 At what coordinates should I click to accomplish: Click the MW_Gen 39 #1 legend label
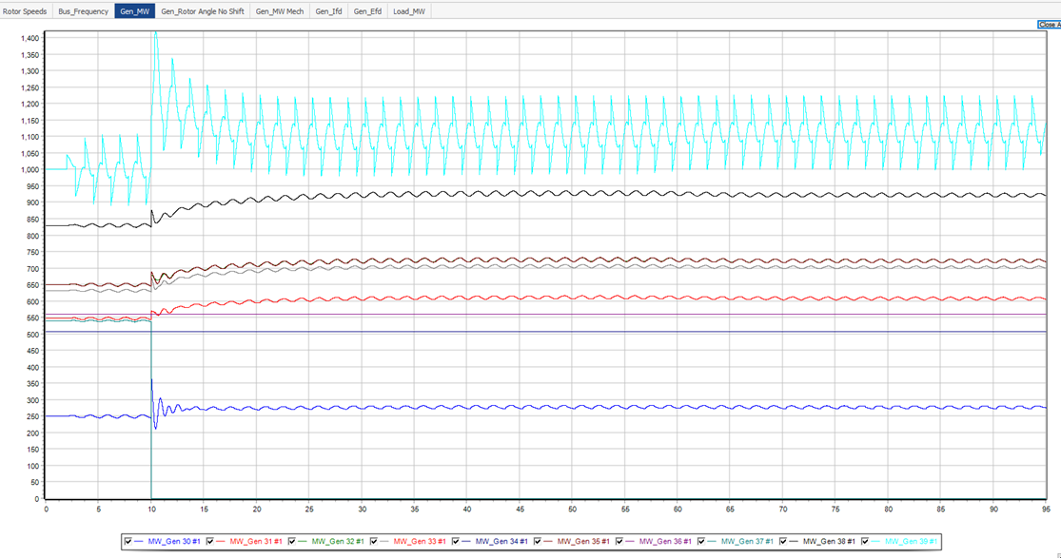[911, 541]
